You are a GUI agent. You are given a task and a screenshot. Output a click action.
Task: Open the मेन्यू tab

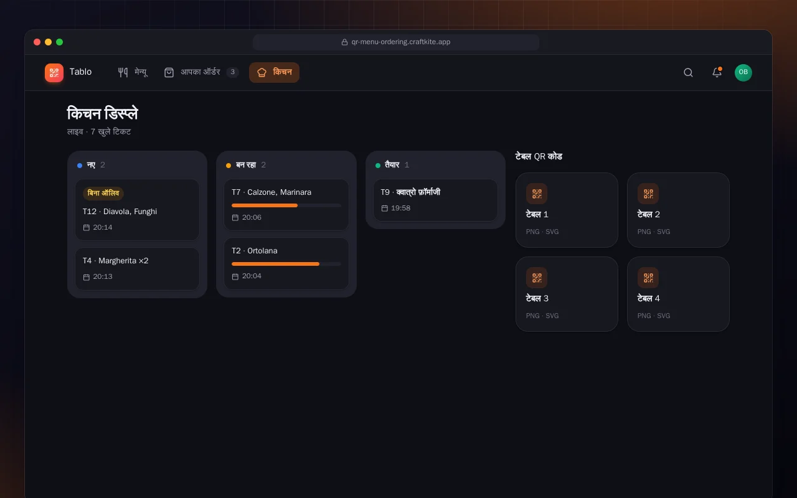coord(133,72)
